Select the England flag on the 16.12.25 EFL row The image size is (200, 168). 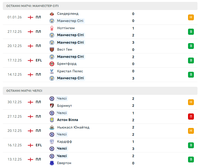(30, 145)
